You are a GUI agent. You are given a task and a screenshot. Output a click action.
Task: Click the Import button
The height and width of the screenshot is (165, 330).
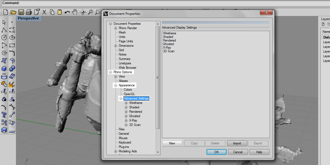237,143
